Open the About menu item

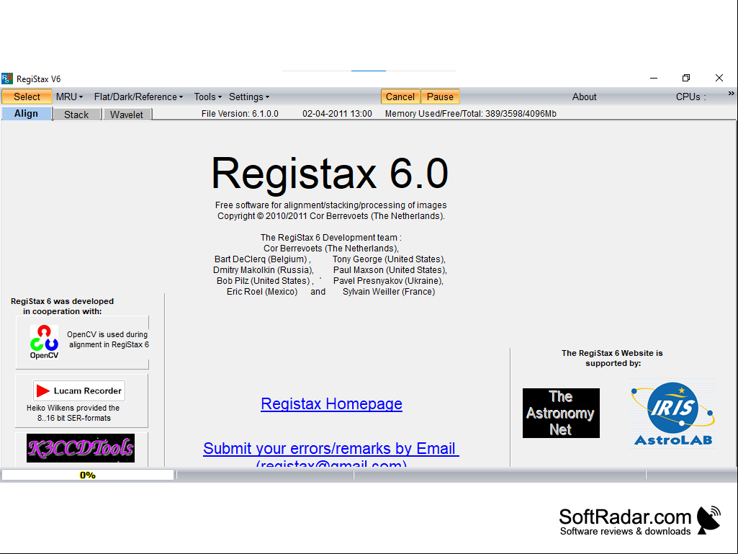click(584, 97)
